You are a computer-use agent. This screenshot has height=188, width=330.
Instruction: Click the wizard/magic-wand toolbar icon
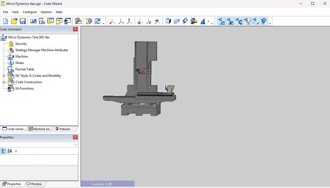[78, 21]
